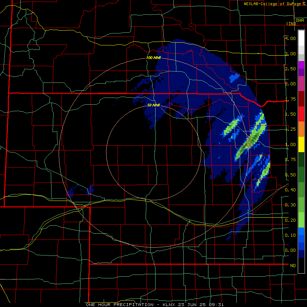
Task: Click the ONE HOUR PRECIPITATION caption text
Action: 120,305
